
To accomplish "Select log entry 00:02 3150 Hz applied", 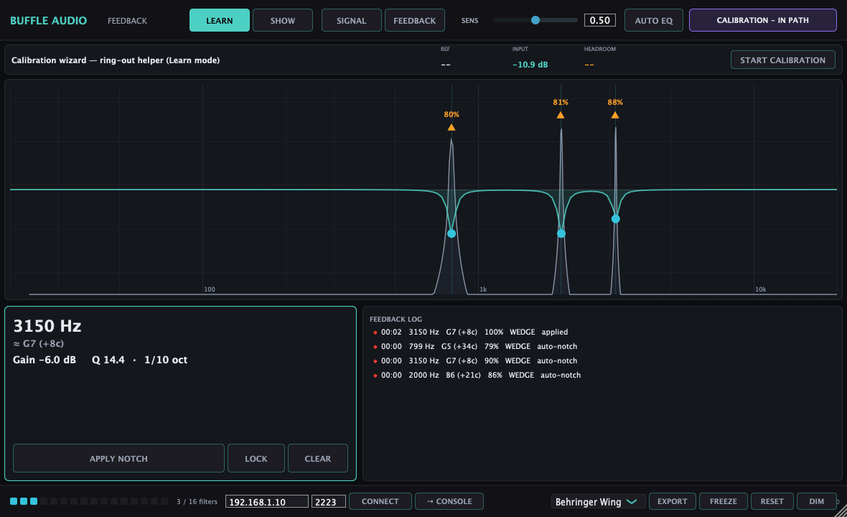I will (x=470, y=332).
